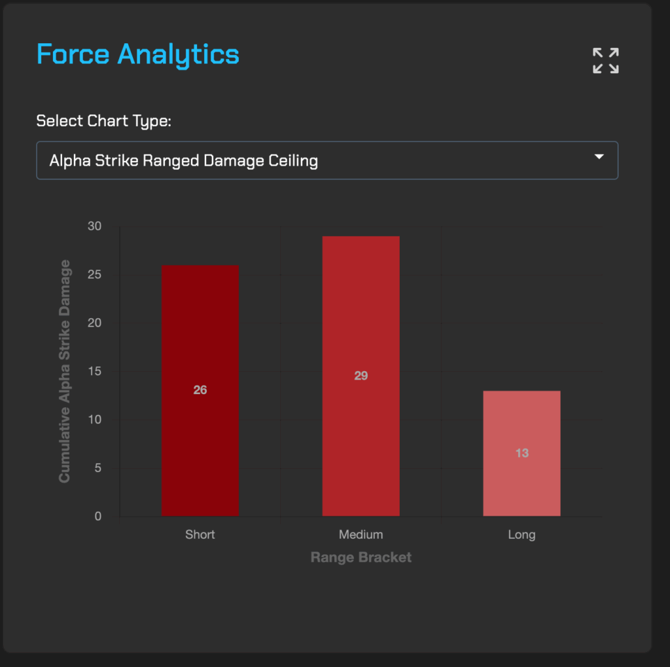Click the dropdown caret arrow in chart selector
The width and height of the screenshot is (670, 667).
click(x=598, y=157)
